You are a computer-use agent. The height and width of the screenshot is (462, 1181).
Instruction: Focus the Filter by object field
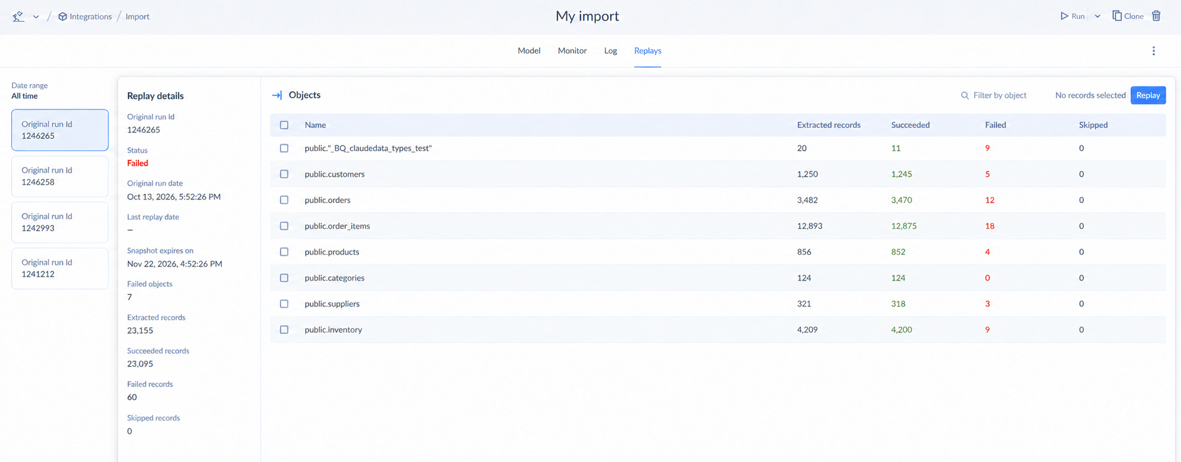999,95
